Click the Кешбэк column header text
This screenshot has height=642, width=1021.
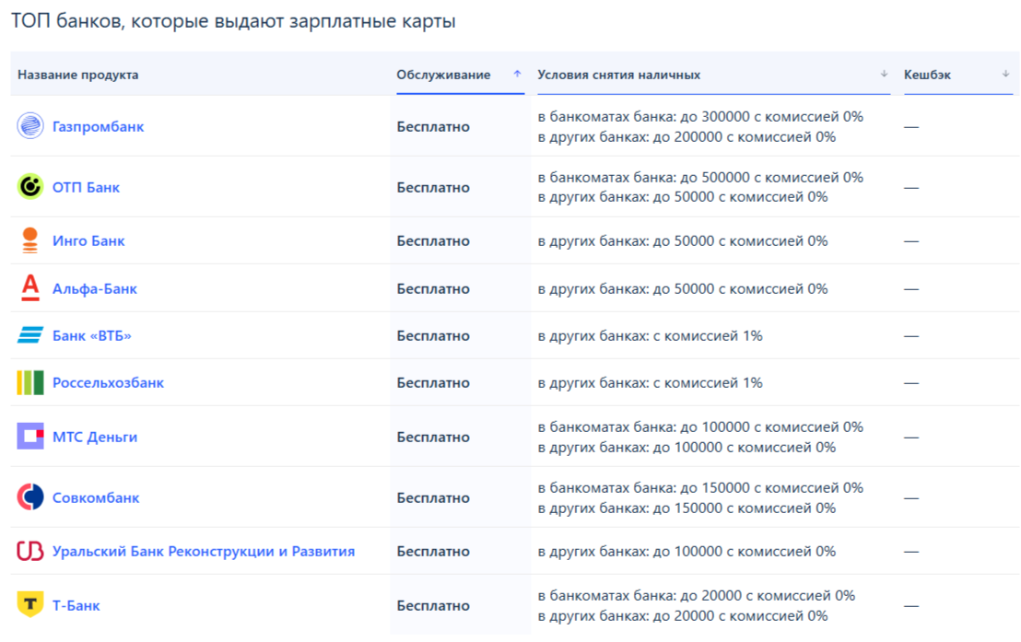coord(927,75)
